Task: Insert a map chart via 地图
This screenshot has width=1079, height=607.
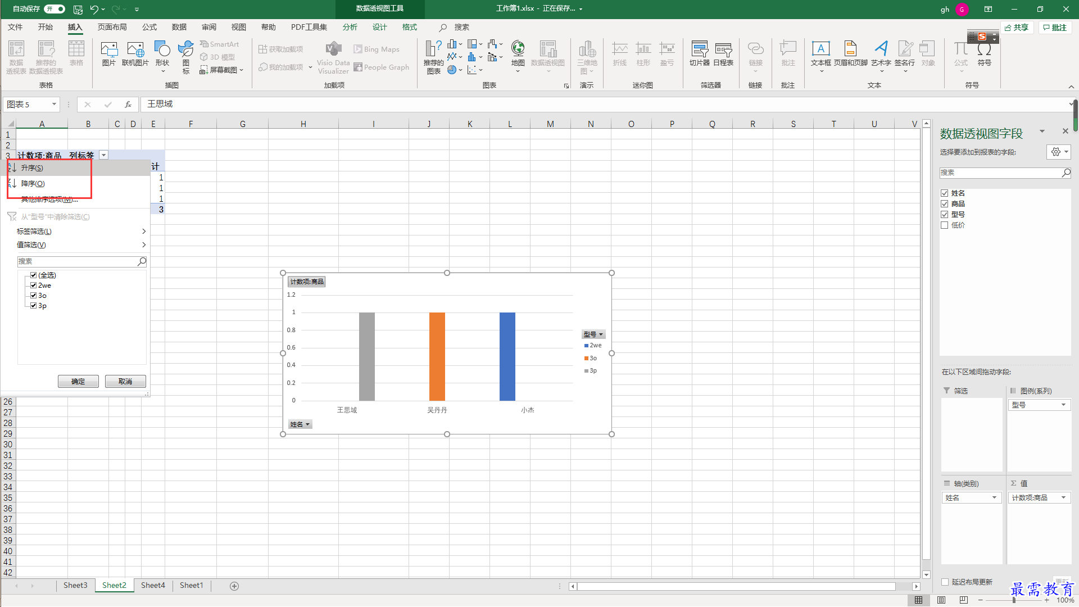Action: (x=518, y=56)
